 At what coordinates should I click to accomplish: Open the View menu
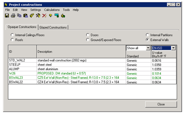tap(24, 10)
